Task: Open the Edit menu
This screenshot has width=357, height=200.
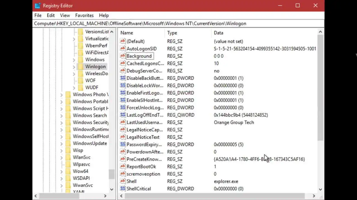Action: coord(50,15)
